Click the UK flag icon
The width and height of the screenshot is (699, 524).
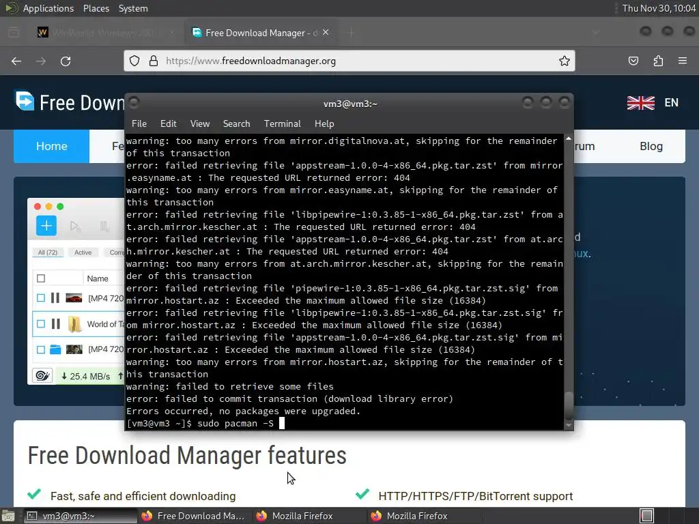coord(640,103)
